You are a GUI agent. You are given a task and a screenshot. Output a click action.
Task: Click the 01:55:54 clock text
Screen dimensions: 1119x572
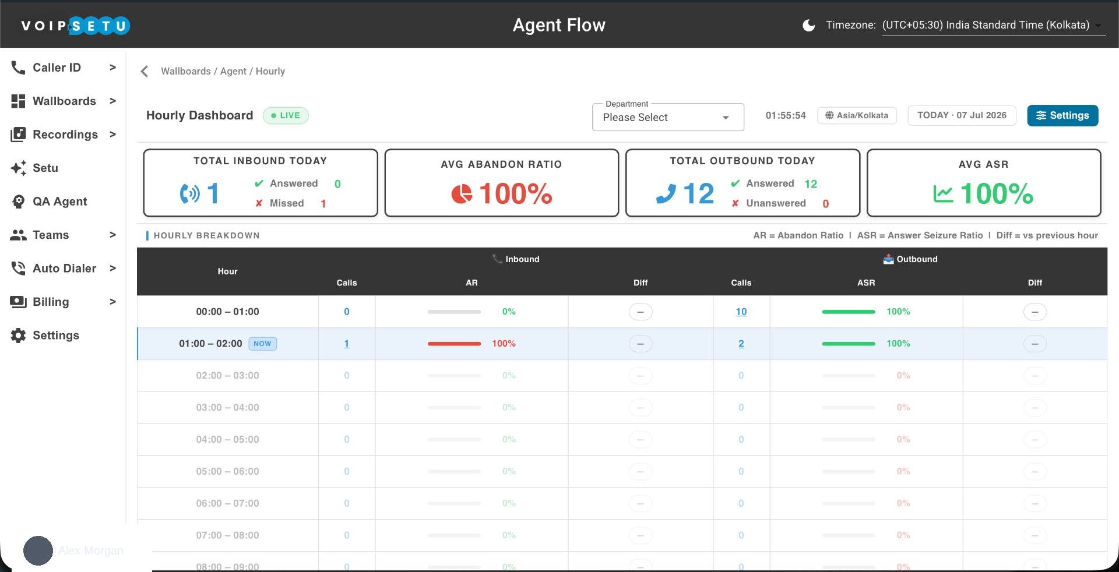tap(786, 115)
